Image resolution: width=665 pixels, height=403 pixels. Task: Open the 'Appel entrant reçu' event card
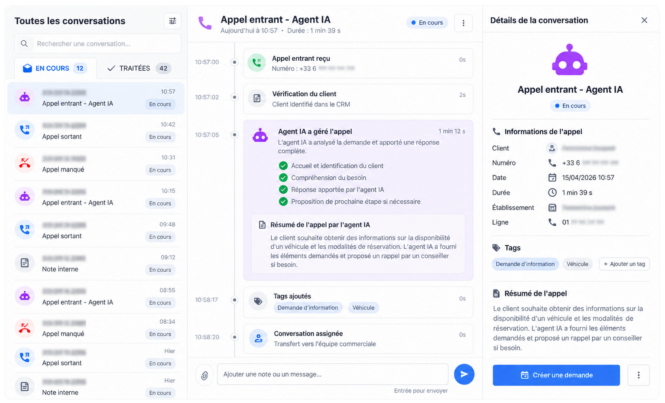tap(358, 63)
